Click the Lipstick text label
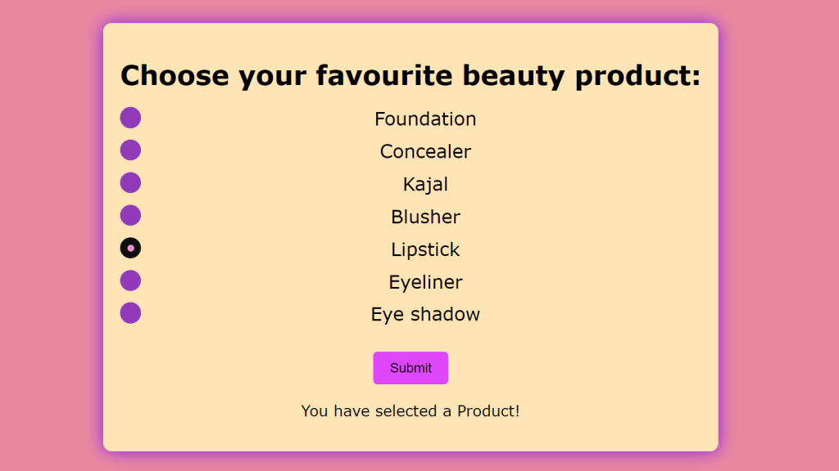Viewport: 839px width, 471px height. (425, 249)
